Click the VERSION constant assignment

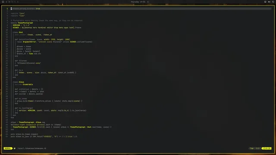[x=21, y=25]
